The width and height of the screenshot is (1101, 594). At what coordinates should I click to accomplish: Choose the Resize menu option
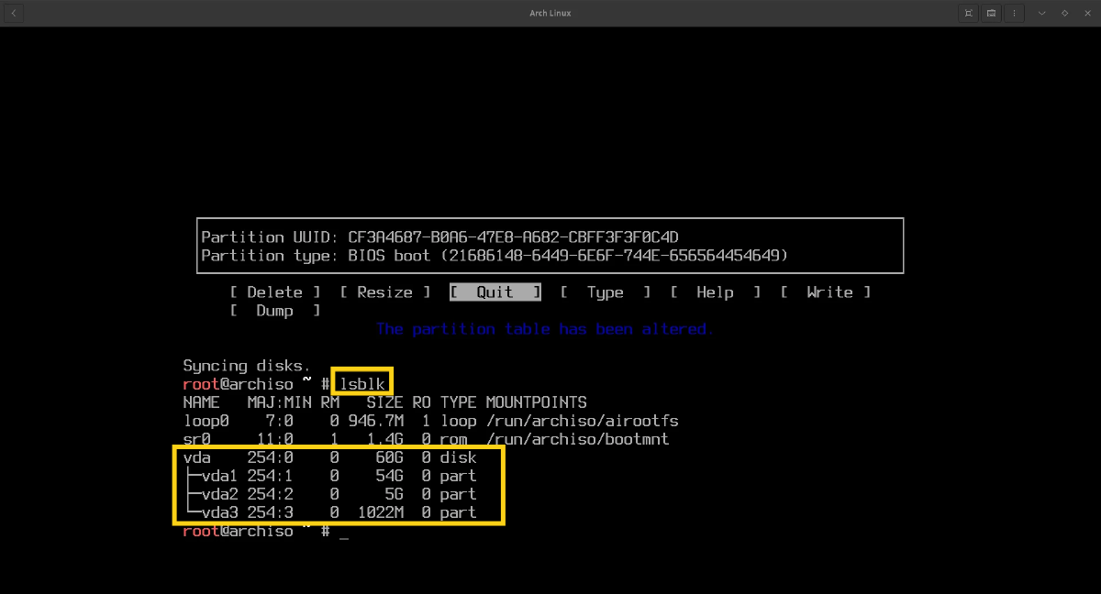(x=384, y=292)
